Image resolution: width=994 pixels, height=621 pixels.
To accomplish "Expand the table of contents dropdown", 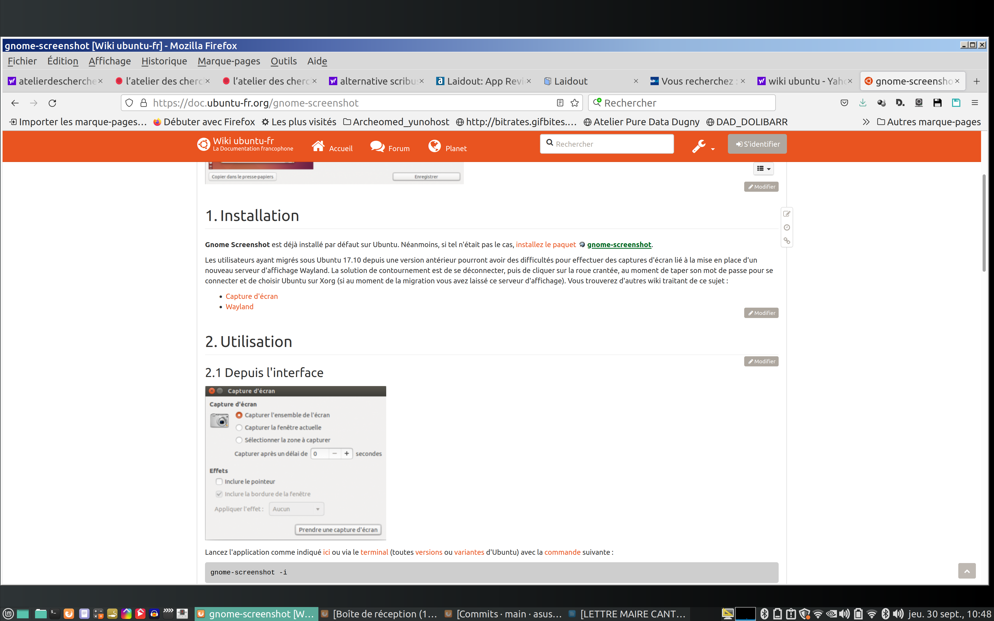I will [x=764, y=168].
